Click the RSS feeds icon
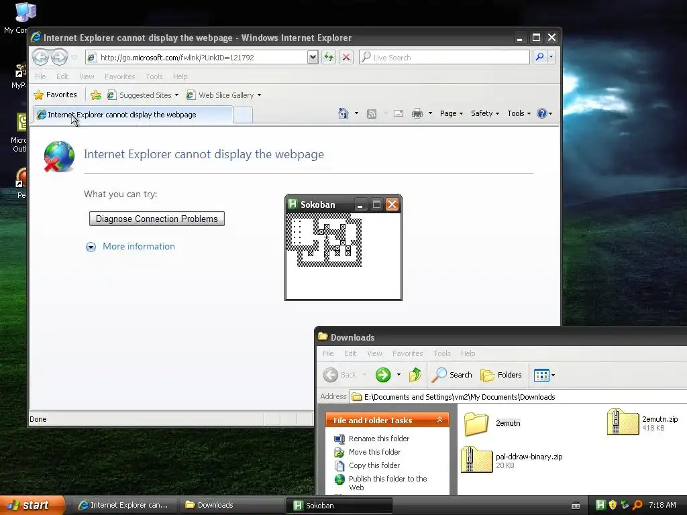Screen dimensions: 687x515 click(x=372, y=114)
